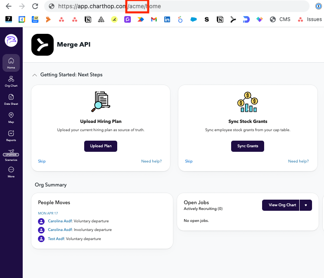
Task: Open the blue D bookmark icon
Action: (246, 19)
